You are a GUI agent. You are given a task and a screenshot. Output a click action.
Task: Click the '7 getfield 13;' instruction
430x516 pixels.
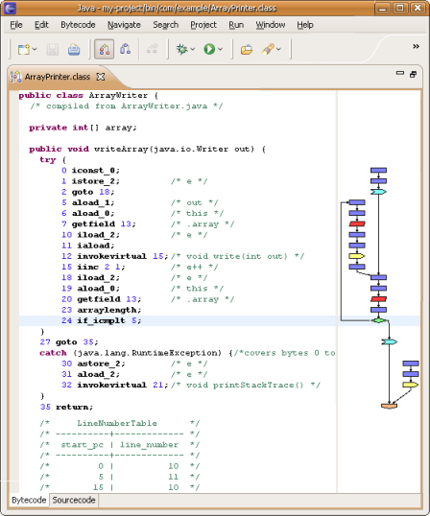[x=99, y=224]
